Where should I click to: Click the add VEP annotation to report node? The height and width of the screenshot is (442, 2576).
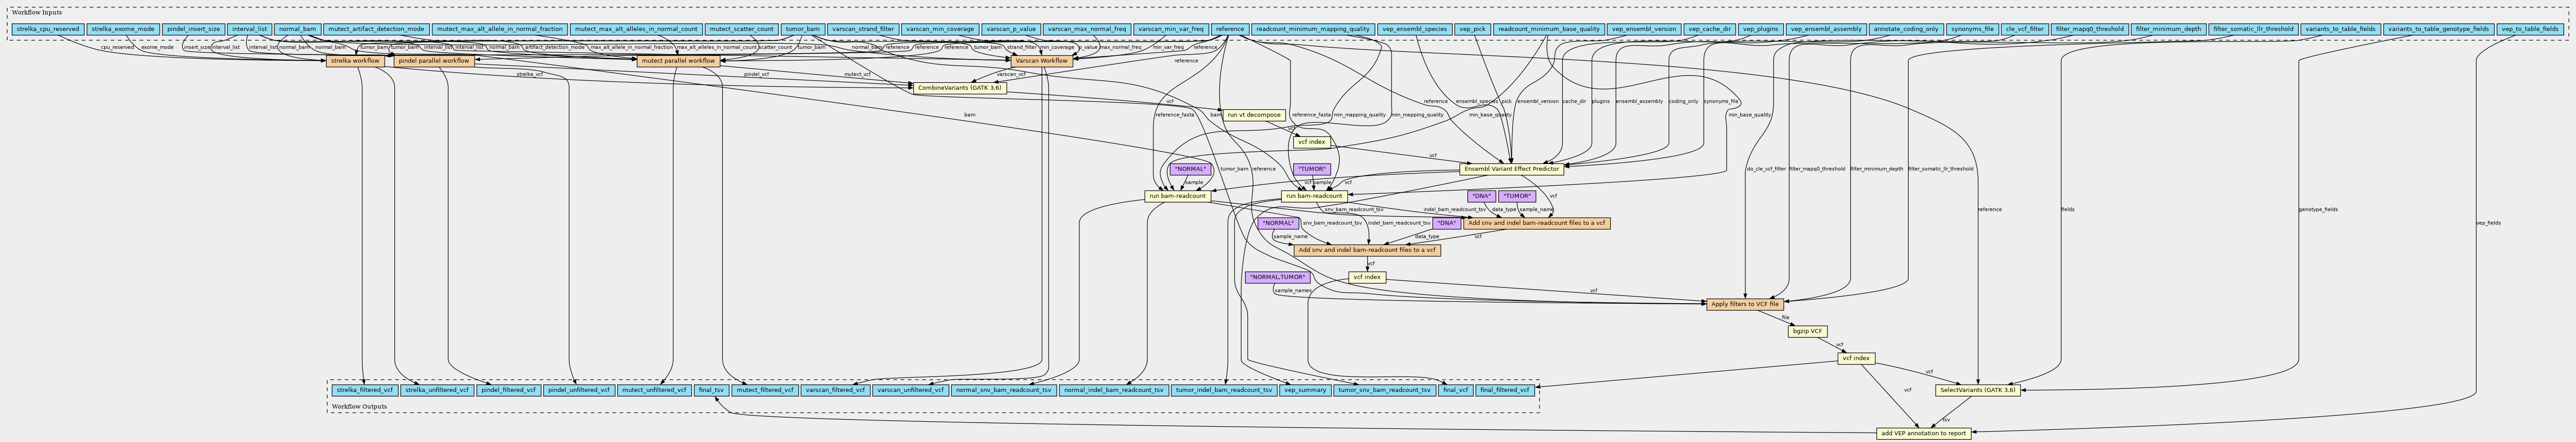click(x=1924, y=434)
